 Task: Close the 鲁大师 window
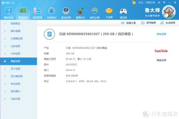coord(175,2)
